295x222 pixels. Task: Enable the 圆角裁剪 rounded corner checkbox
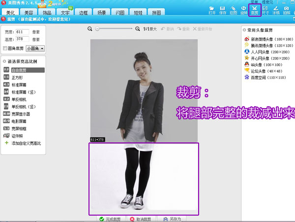(5, 49)
